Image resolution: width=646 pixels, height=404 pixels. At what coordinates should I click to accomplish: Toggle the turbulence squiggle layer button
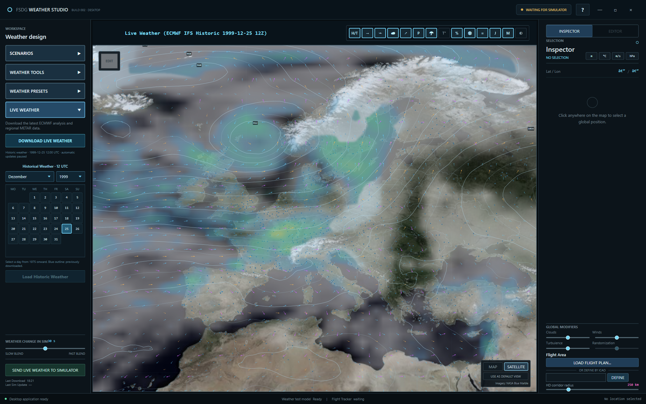point(380,33)
